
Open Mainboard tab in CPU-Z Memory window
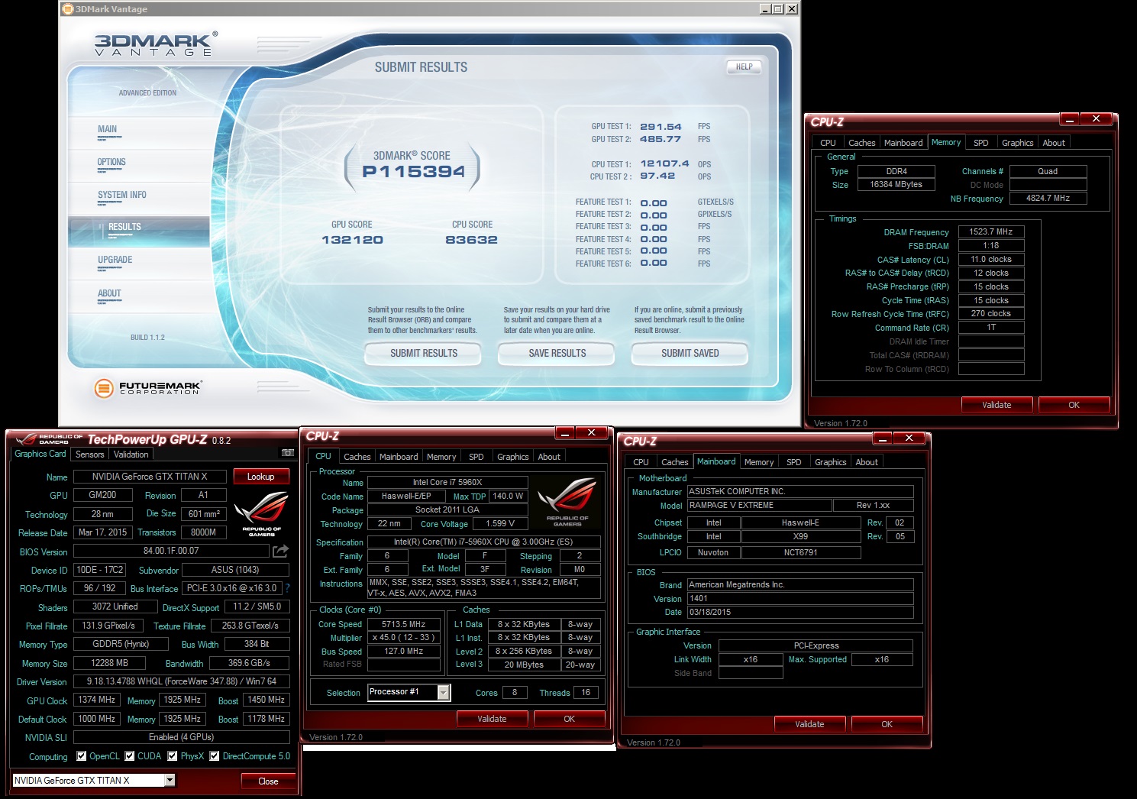coord(903,143)
